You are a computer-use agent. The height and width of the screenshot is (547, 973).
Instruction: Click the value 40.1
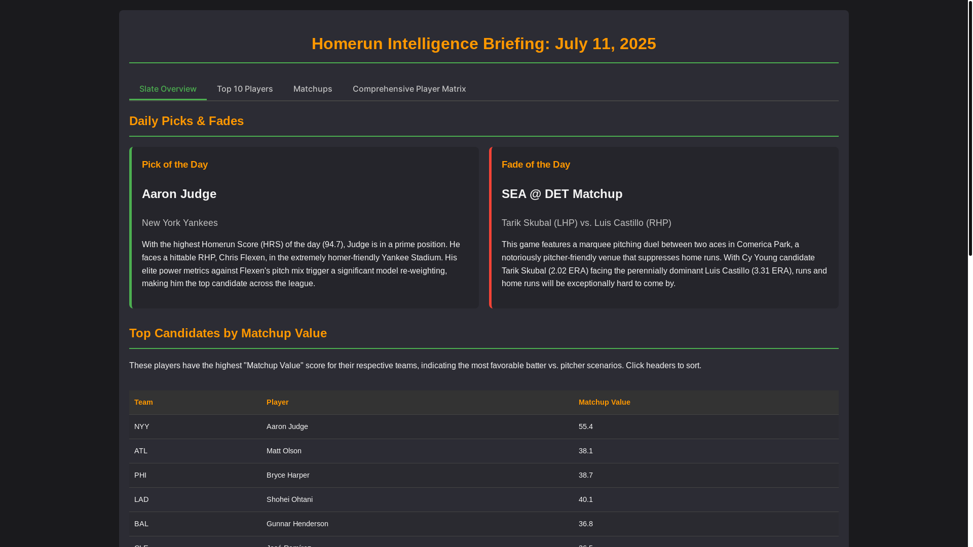pyautogui.click(x=706, y=499)
